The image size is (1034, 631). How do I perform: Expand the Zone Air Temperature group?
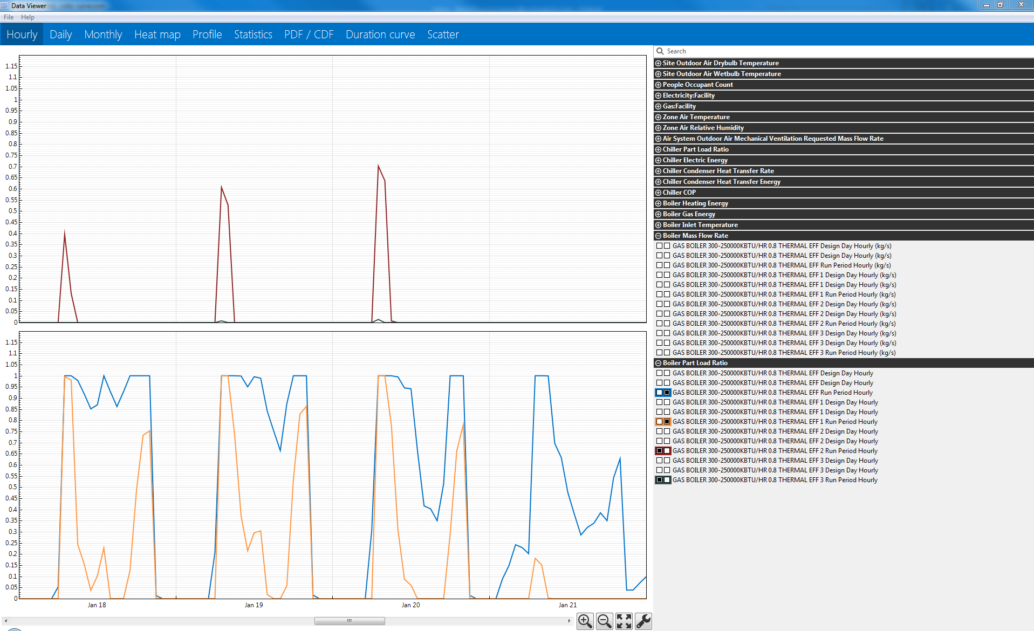pos(658,117)
